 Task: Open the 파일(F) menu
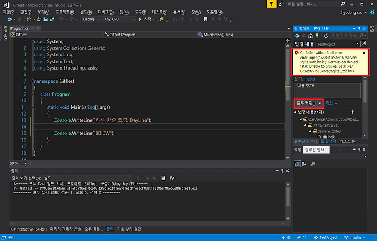coord(8,12)
